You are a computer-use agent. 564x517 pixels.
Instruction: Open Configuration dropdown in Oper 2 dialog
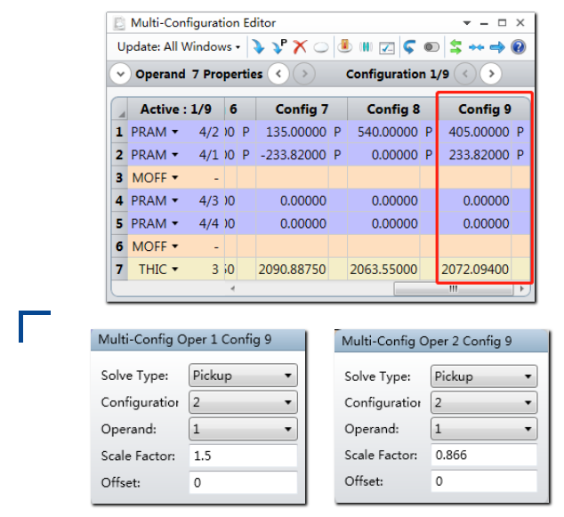pos(485,402)
